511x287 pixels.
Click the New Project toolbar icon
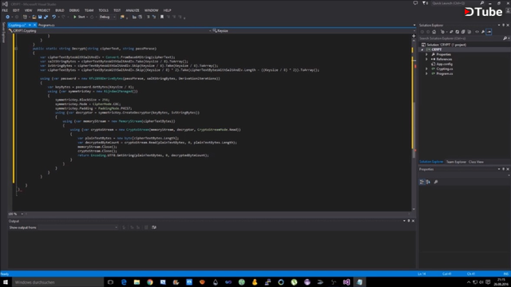25,17
